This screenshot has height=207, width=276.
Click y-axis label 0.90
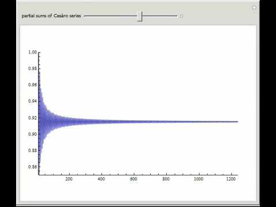tap(32, 134)
